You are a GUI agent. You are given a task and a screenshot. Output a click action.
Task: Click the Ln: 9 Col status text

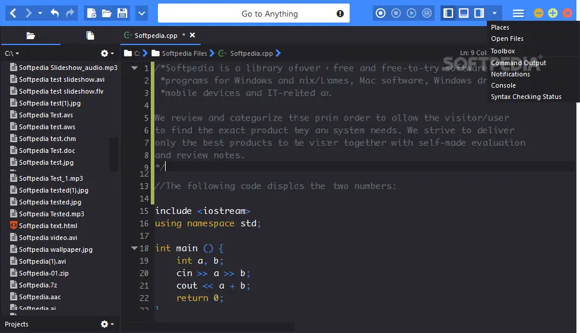(x=473, y=53)
